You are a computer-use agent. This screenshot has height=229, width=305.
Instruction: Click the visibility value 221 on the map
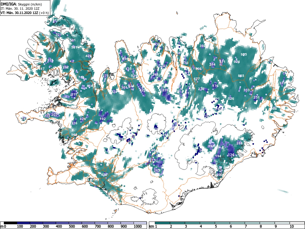click(x=47, y=116)
